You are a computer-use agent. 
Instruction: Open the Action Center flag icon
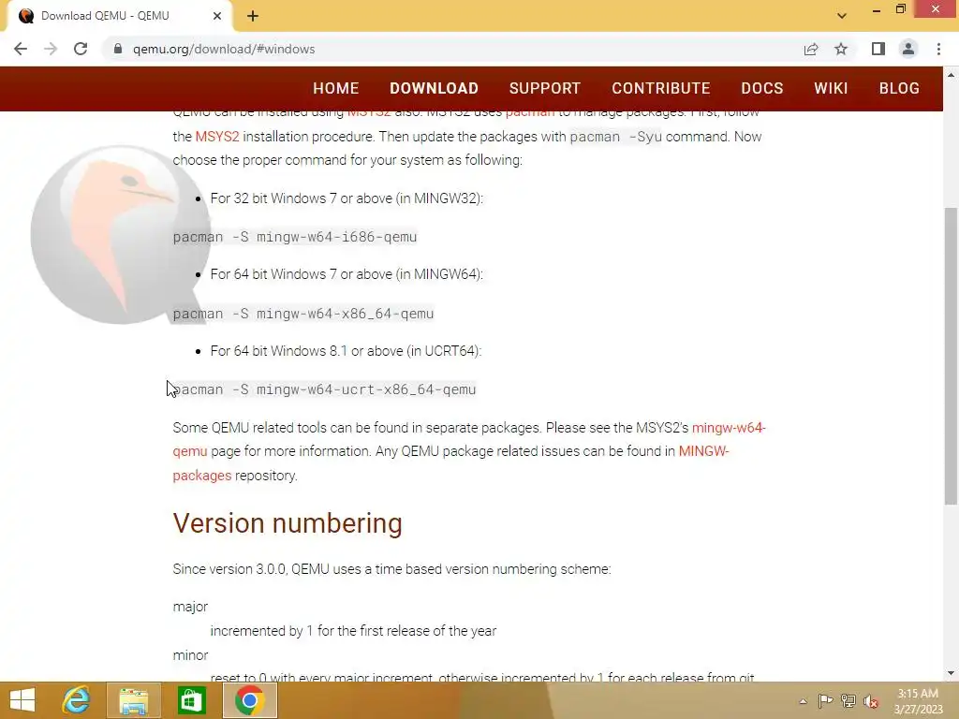(x=825, y=701)
